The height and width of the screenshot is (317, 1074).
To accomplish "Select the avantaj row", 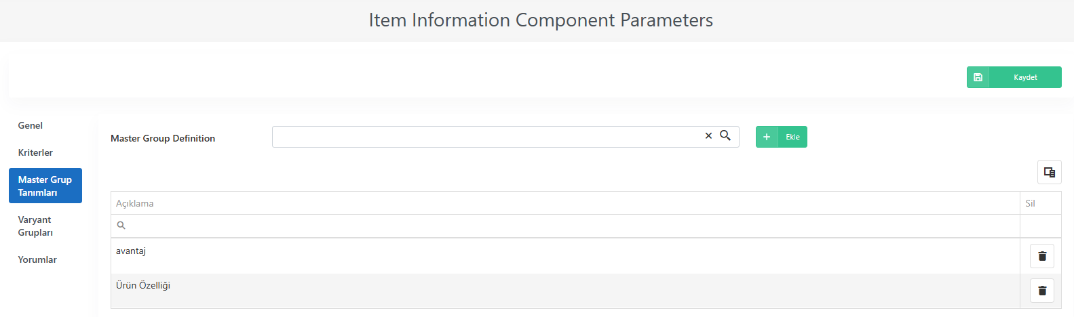I will [565, 256].
